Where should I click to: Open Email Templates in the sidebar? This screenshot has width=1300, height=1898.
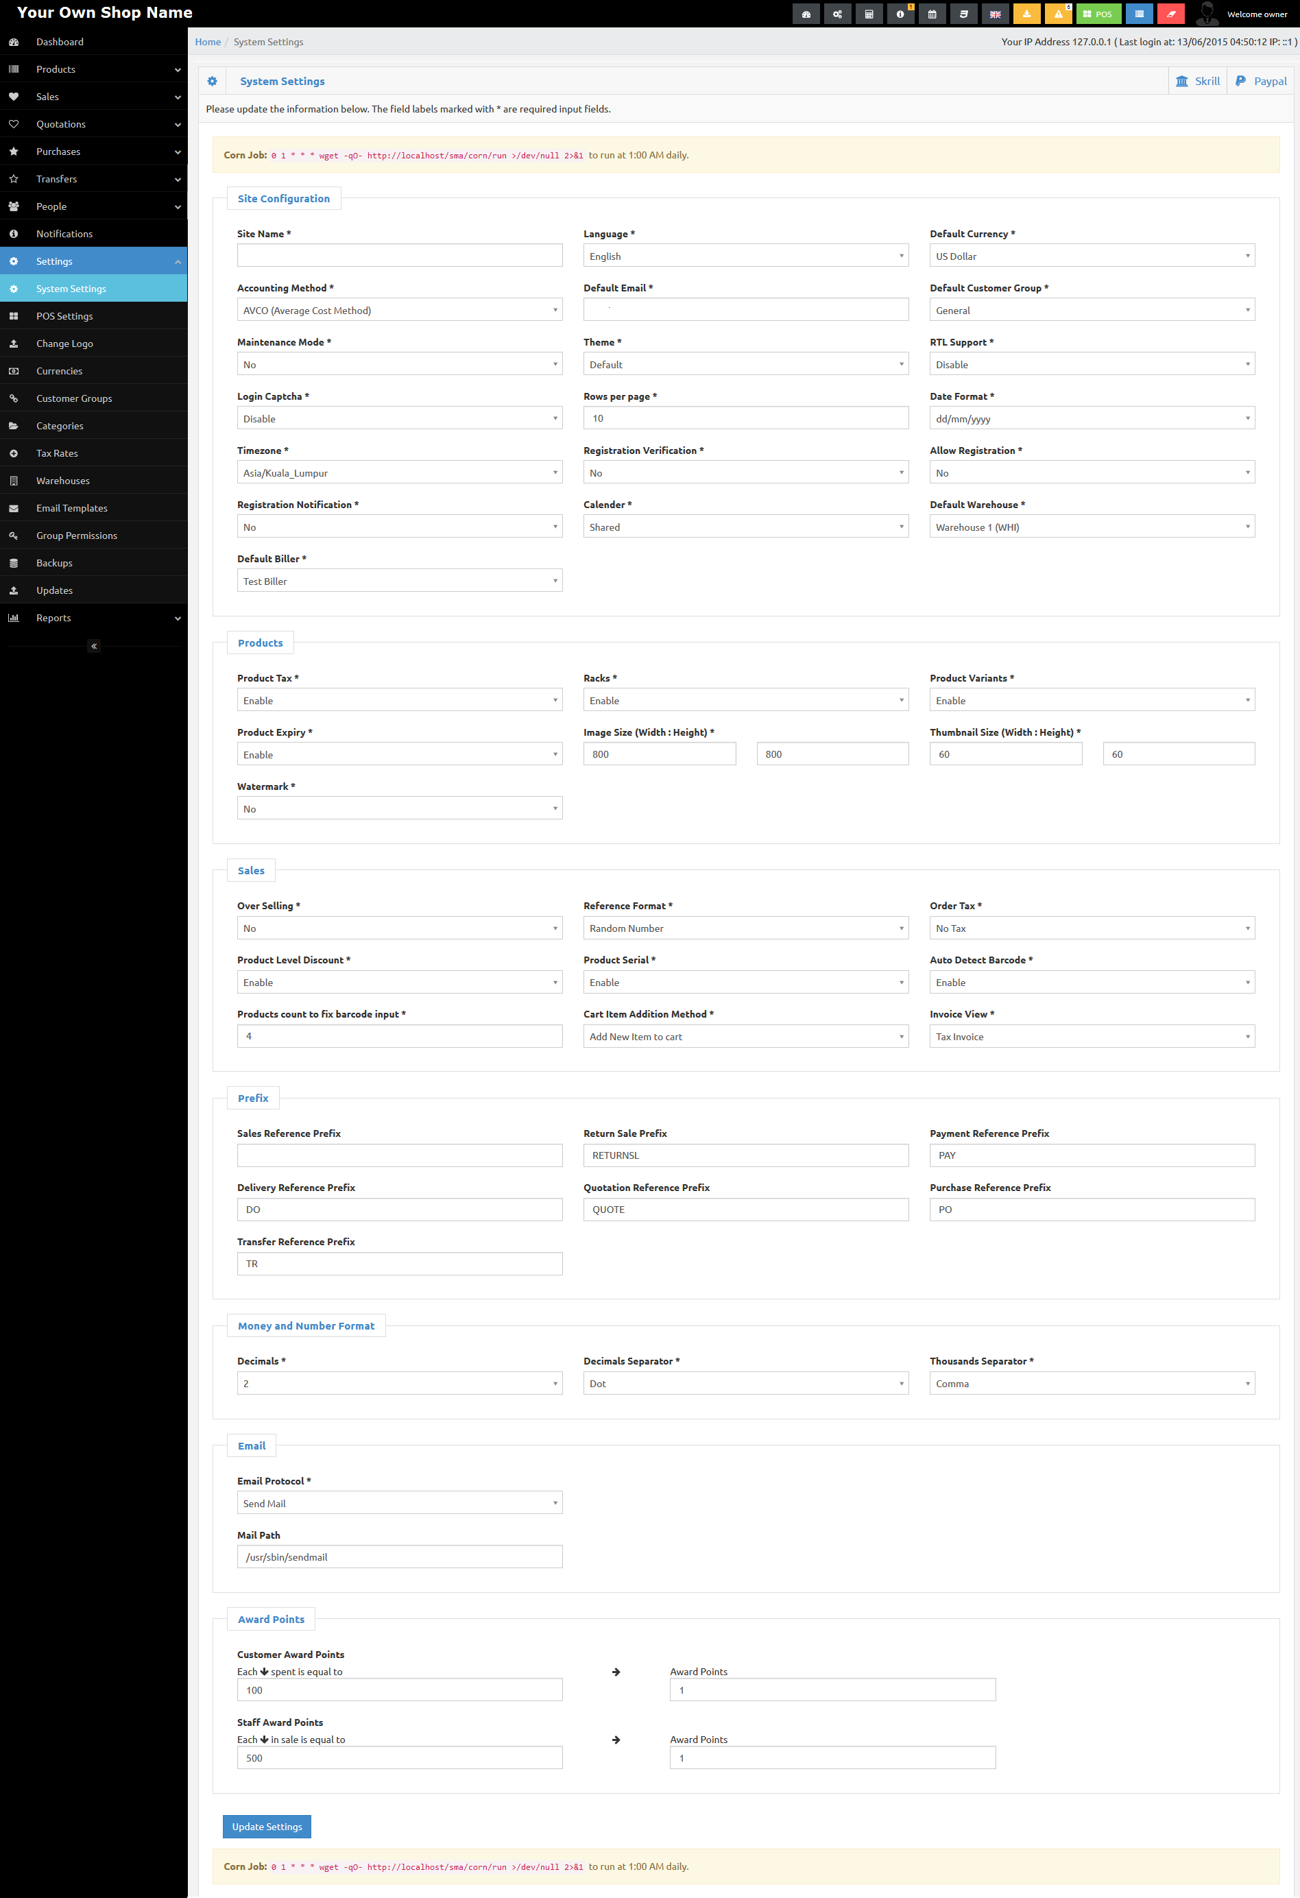pos(94,508)
